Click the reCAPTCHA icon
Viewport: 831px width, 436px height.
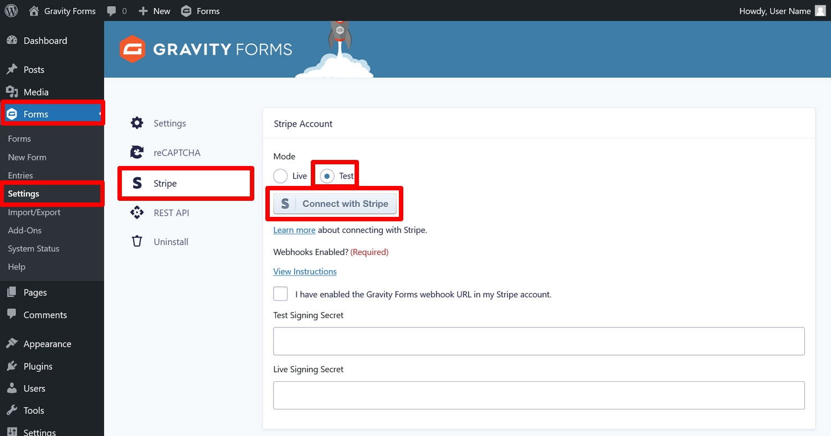tap(137, 152)
